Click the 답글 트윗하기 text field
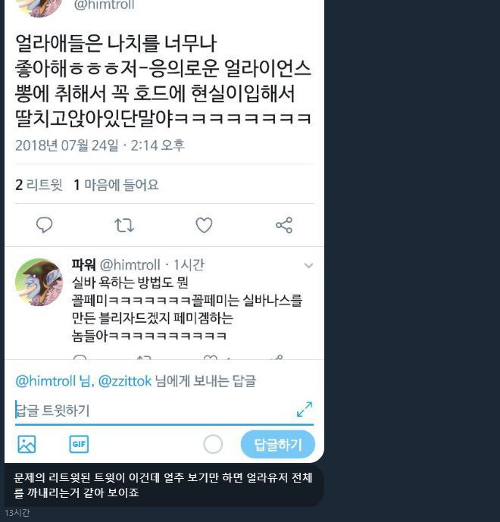The image size is (500, 522). [155, 410]
